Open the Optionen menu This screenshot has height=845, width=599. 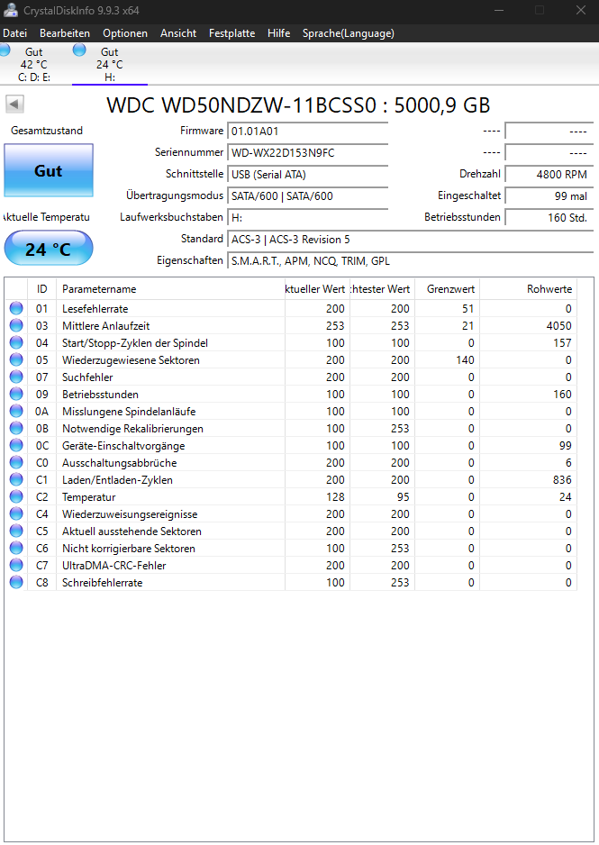coord(125,33)
